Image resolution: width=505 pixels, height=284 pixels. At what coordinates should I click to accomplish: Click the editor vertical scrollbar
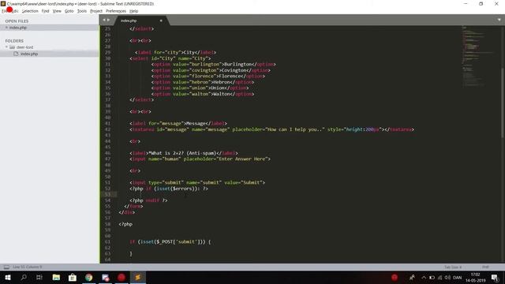click(x=503, y=103)
